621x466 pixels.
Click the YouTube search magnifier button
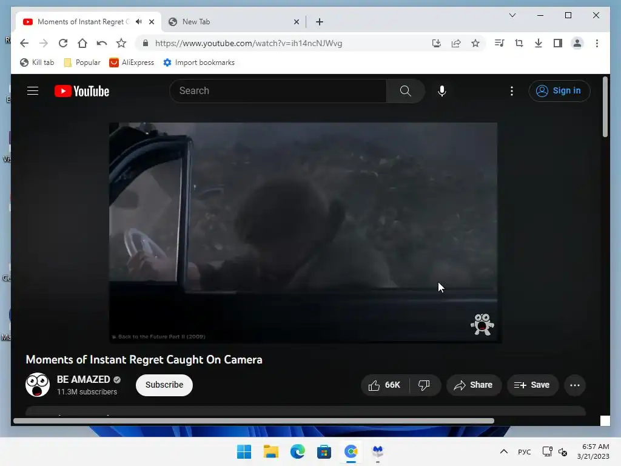tap(406, 91)
